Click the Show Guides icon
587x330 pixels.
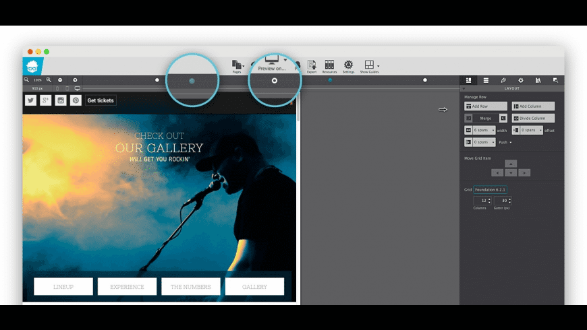tap(369, 65)
